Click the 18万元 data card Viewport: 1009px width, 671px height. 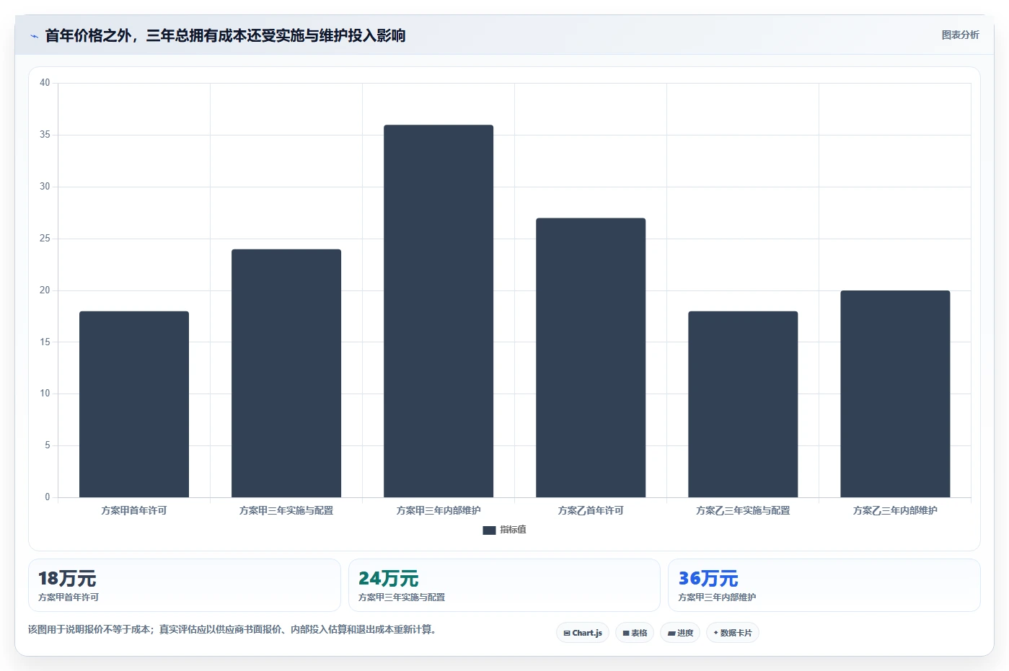pyautogui.click(x=185, y=585)
